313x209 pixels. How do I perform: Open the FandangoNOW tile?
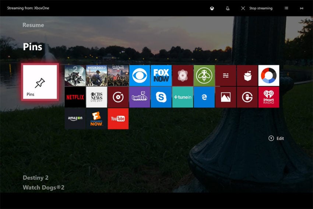pos(96,119)
